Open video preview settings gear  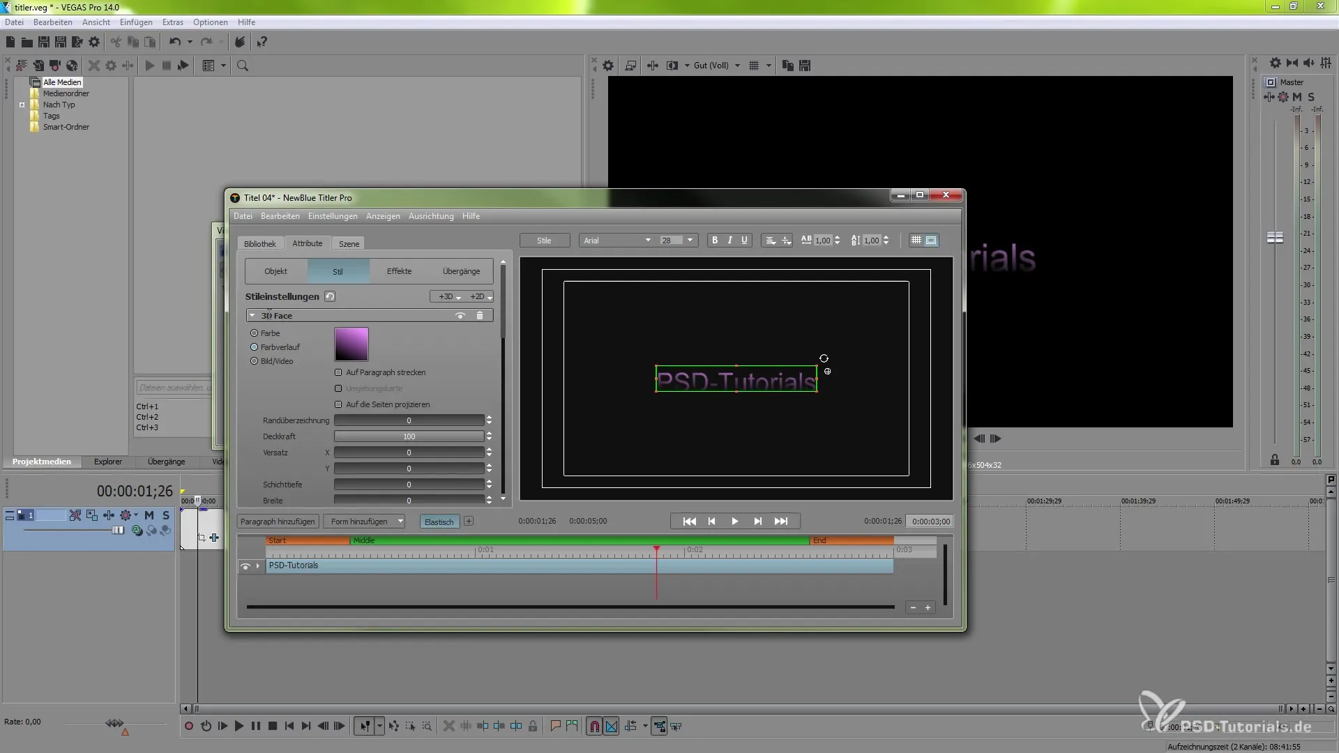click(x=608, y=66)
